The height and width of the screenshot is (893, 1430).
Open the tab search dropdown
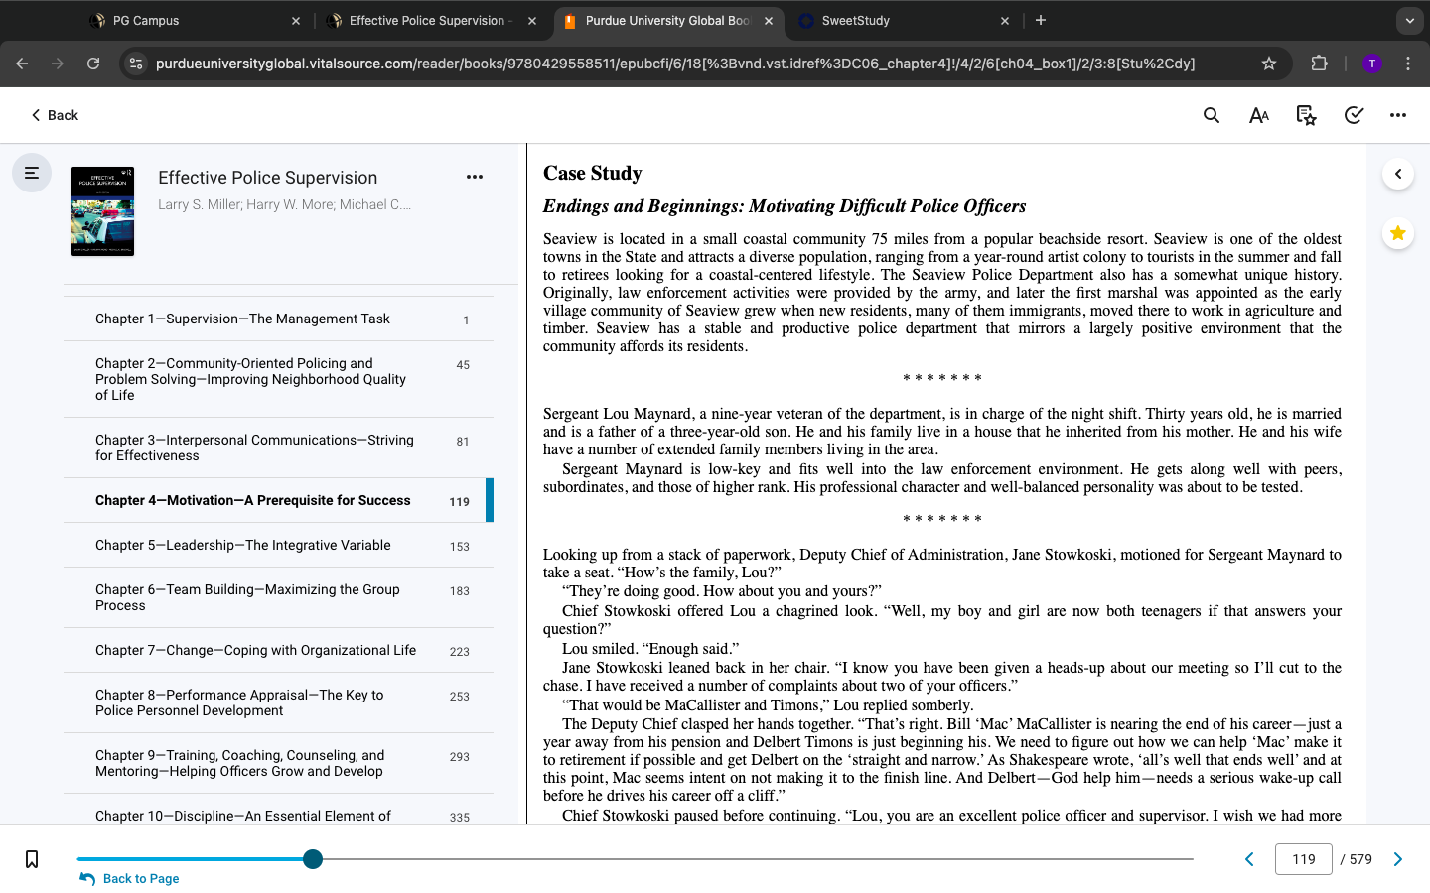point(1409,20)
